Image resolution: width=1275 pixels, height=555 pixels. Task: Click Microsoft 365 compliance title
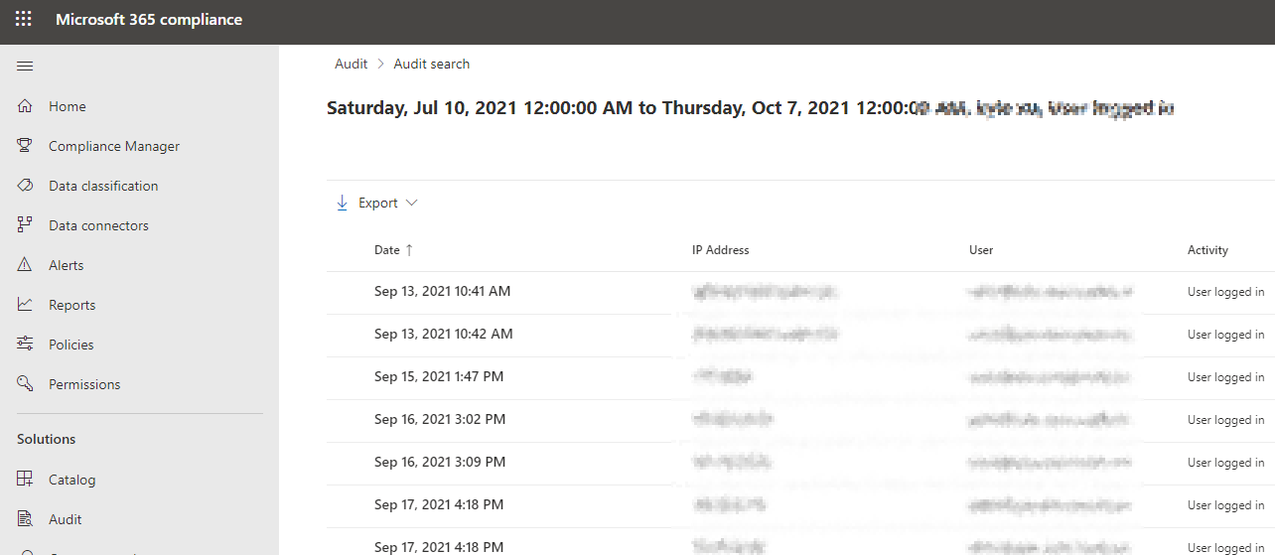pyautogui.click(x=149, y=20)
